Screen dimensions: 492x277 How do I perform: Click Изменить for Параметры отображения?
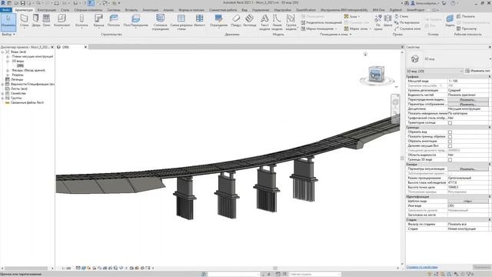[467, 105]
